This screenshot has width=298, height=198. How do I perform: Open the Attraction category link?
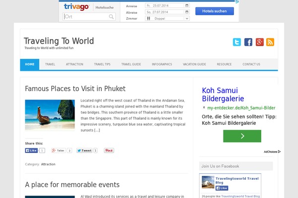48,164
